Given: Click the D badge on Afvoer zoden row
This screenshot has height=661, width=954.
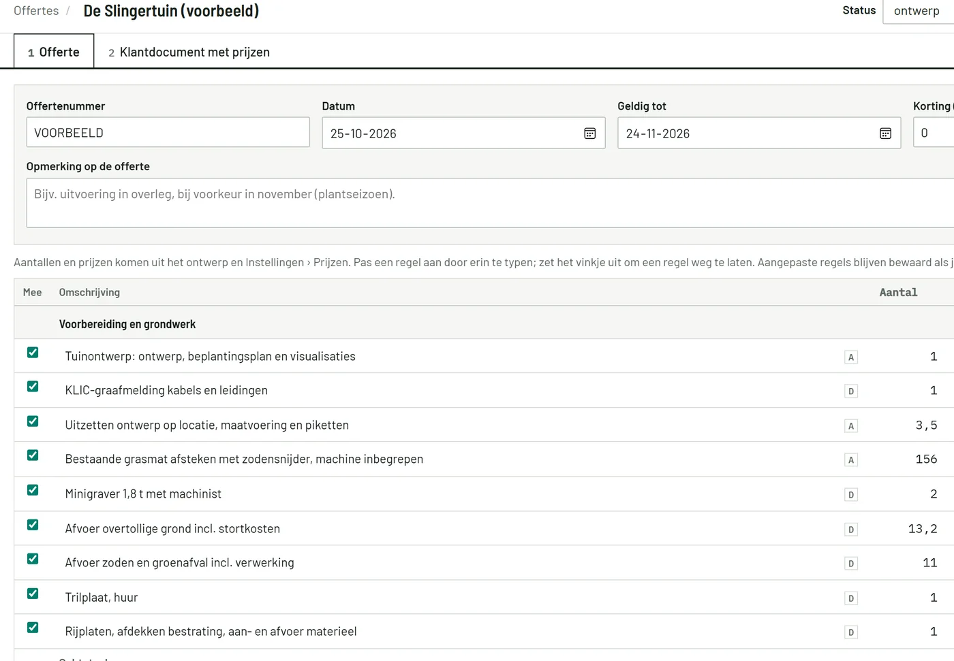Looking at the screenshot, I should (x=851, y=564).
